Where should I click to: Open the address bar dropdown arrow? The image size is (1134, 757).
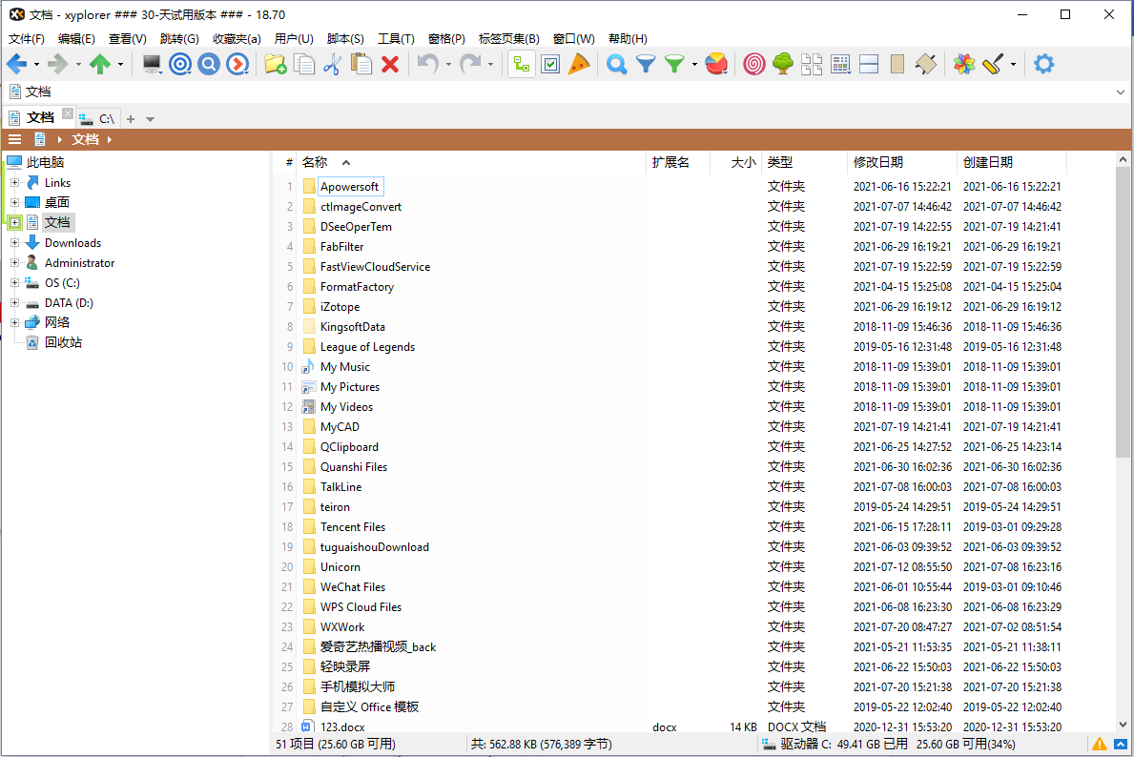(1121, 92)
